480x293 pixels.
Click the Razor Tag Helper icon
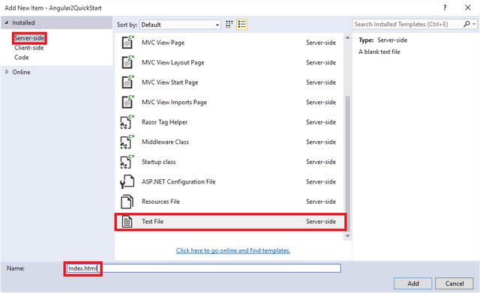[x=127, y=121]
